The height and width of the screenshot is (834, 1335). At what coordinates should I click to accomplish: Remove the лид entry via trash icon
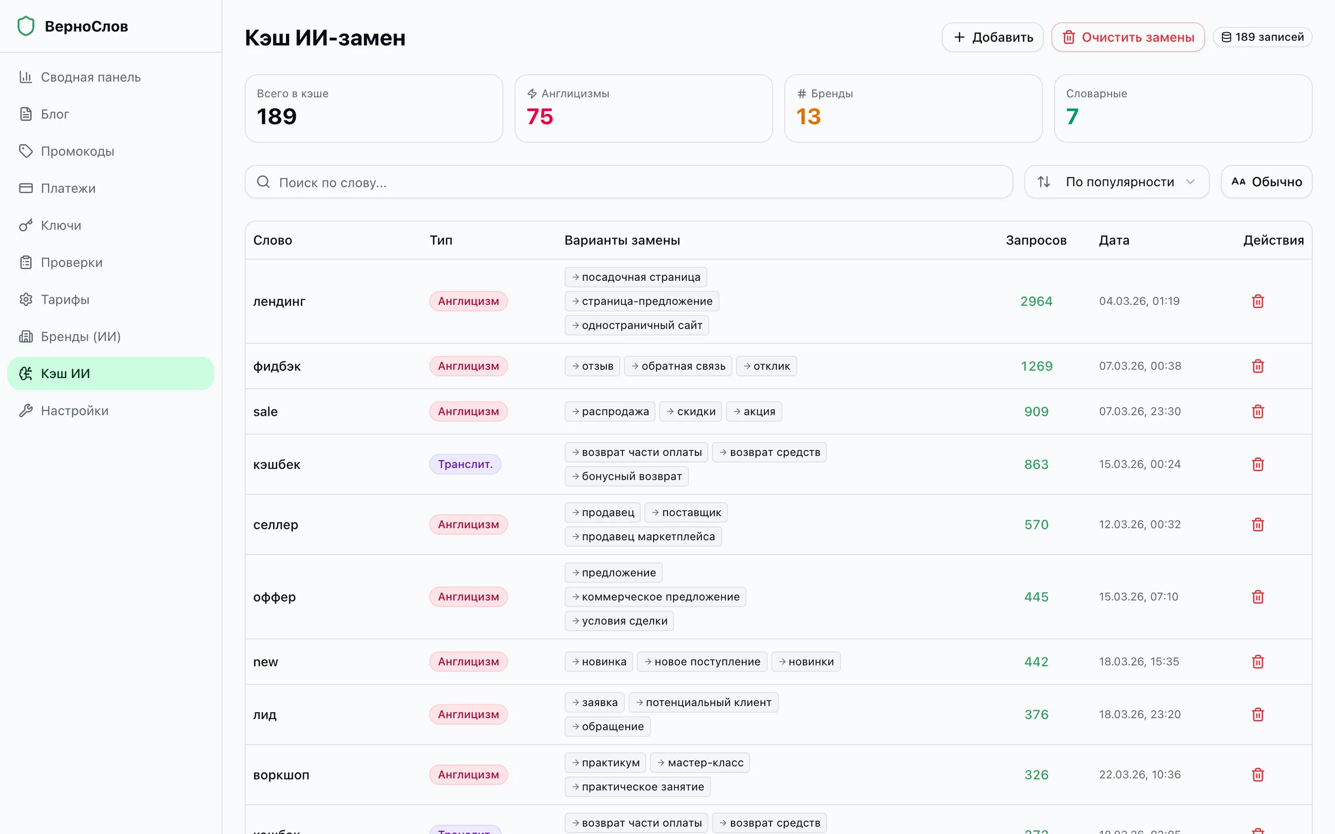coord(1258,714)
